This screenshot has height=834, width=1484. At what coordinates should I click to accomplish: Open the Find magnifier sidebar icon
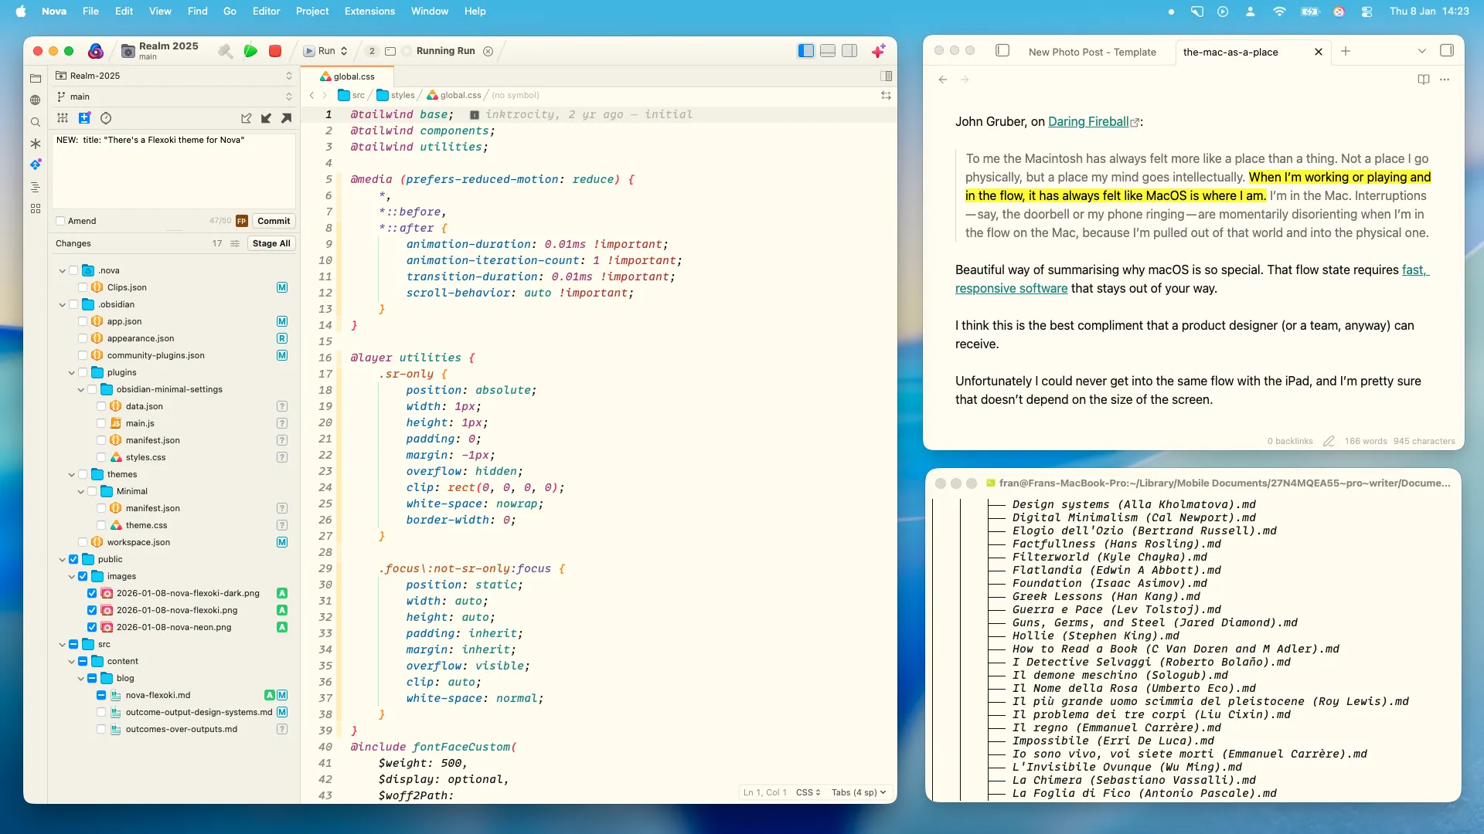click(x=36, y=122)
